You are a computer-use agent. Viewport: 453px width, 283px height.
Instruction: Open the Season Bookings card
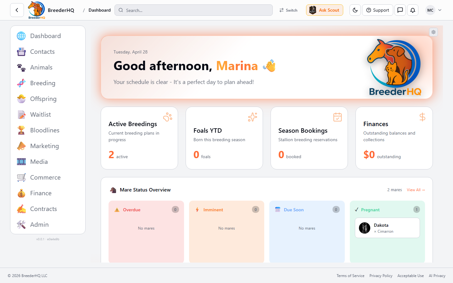coord(309,138)
